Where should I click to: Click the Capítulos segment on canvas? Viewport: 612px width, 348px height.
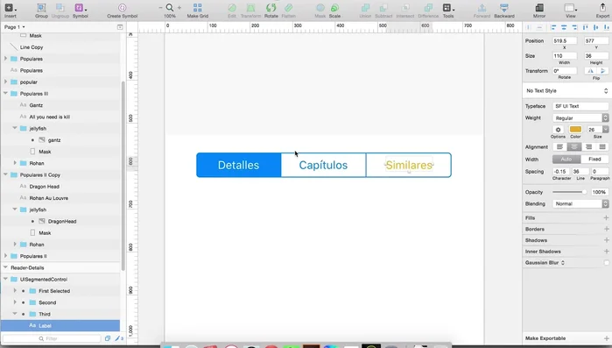(x=323, y=165)
